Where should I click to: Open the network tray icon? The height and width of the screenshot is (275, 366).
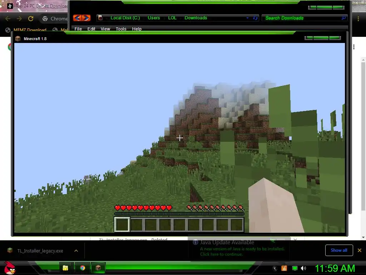[295, 268]
